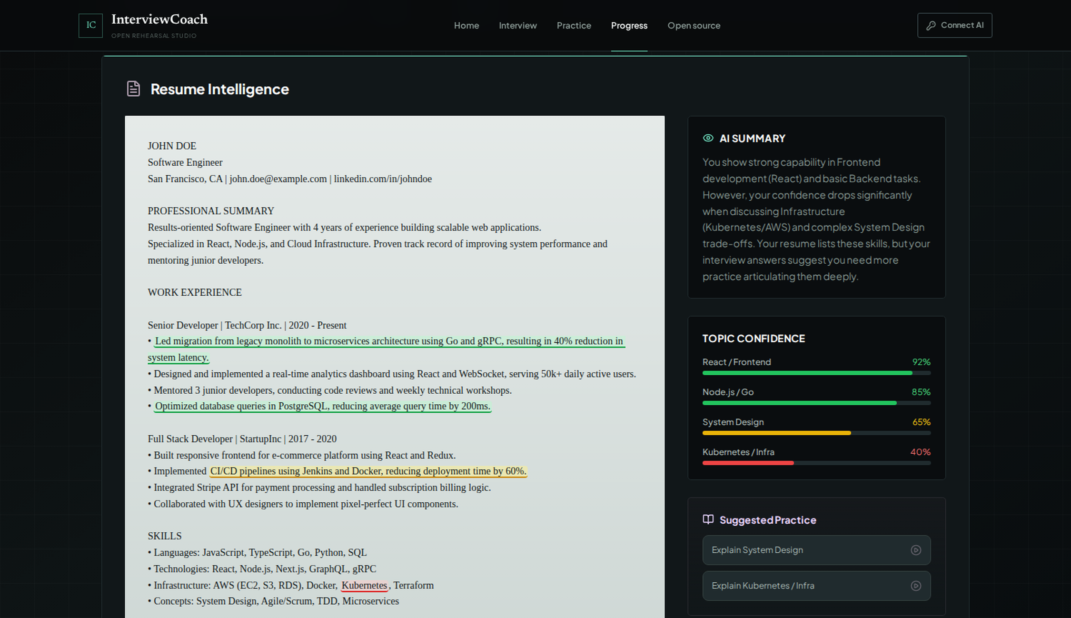Click the IC logo box
Image resolution: width=1071 pixels, height=618 pixels.
[90, 25]
